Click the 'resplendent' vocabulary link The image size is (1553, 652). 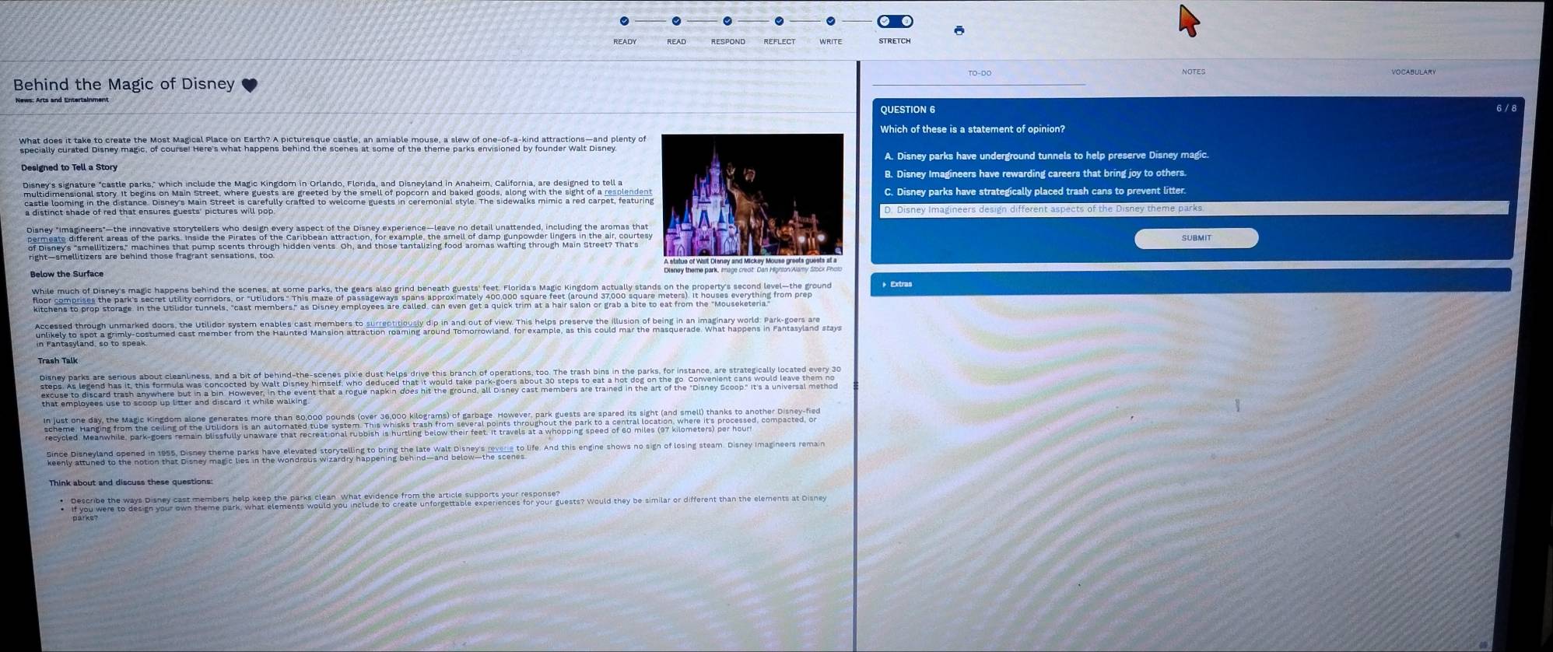point(628,192)
